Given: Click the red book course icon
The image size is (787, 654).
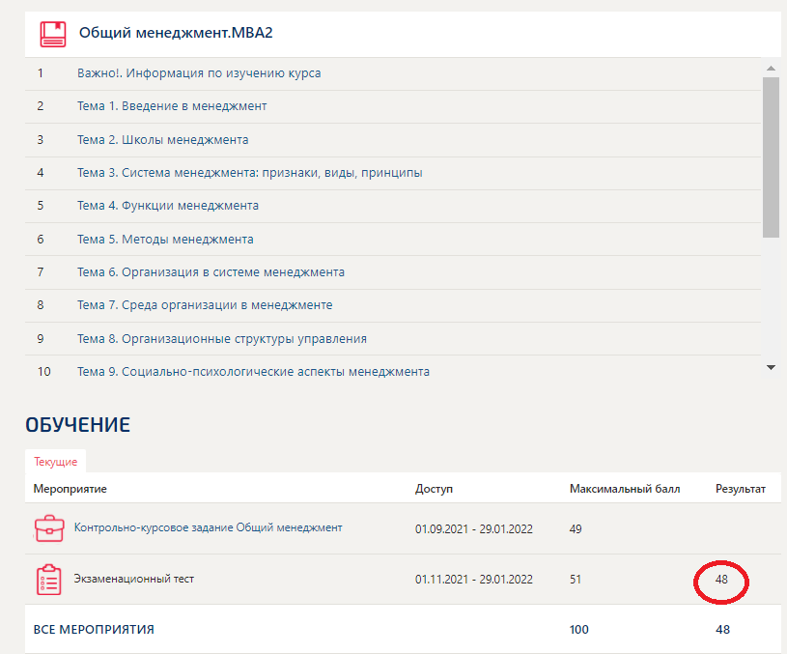Looking at the screenshot, I should click(53, 34).
